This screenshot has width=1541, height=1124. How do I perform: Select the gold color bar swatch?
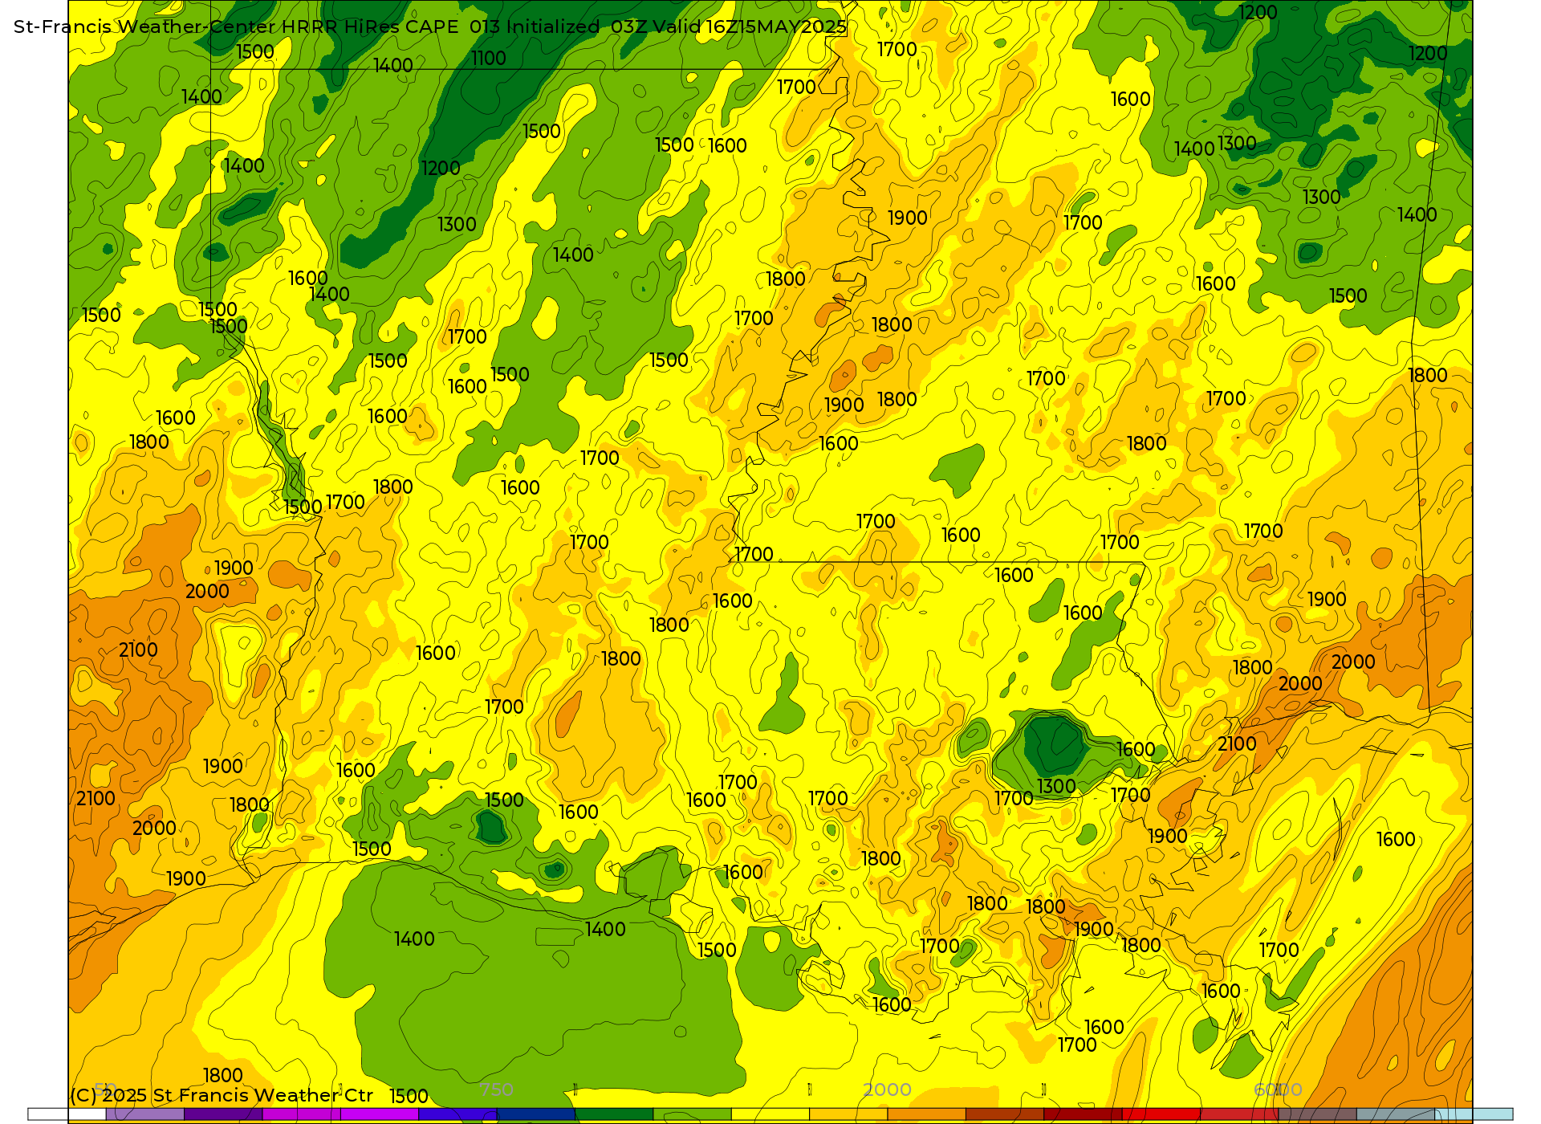tap(848, 1114)
